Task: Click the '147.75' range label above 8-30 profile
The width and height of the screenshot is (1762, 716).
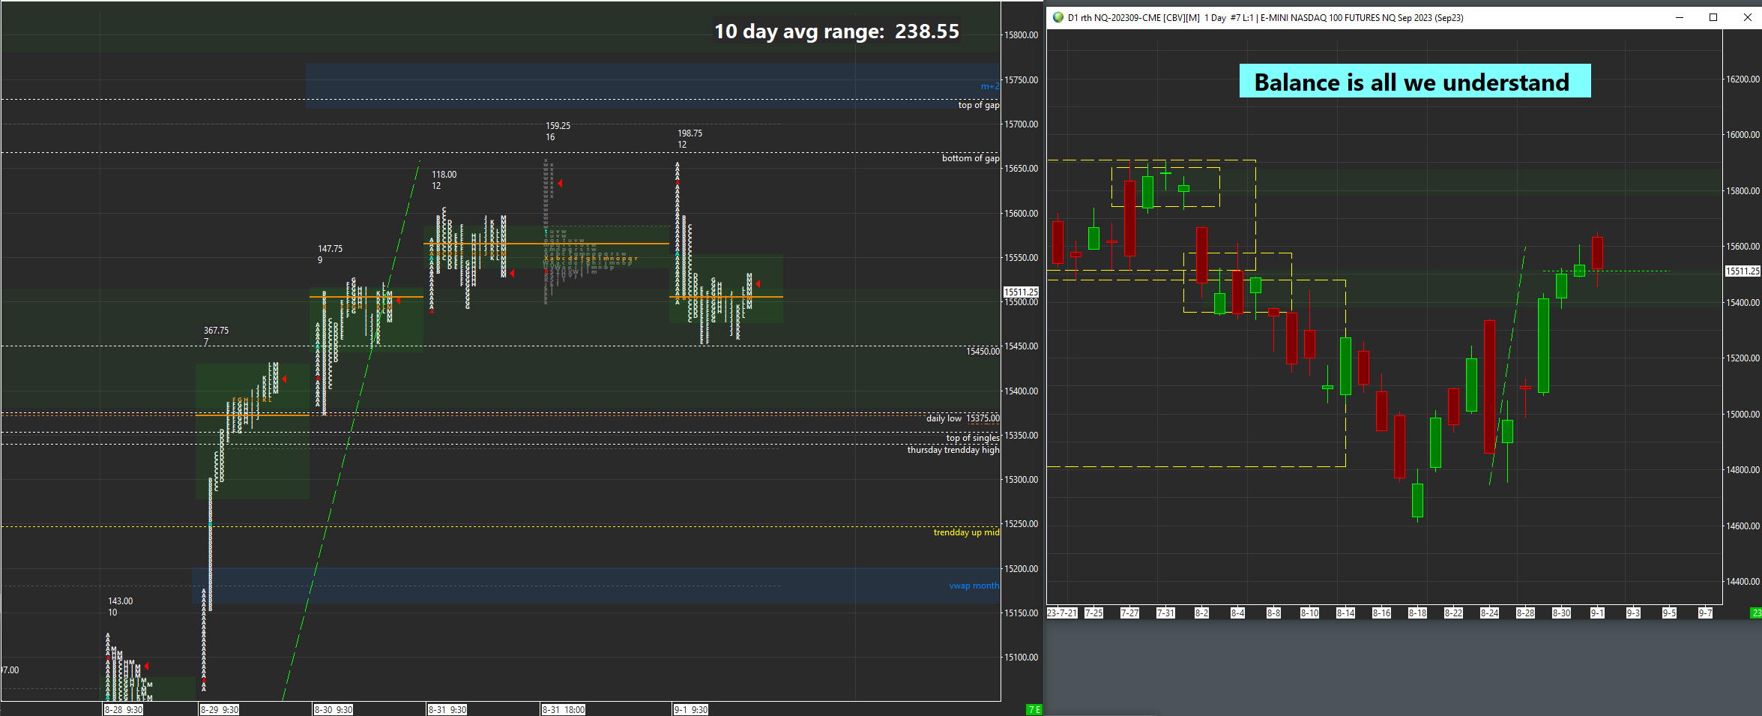Action: pos(331,249)
